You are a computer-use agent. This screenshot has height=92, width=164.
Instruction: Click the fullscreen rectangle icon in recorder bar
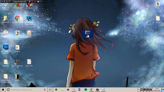9,2
